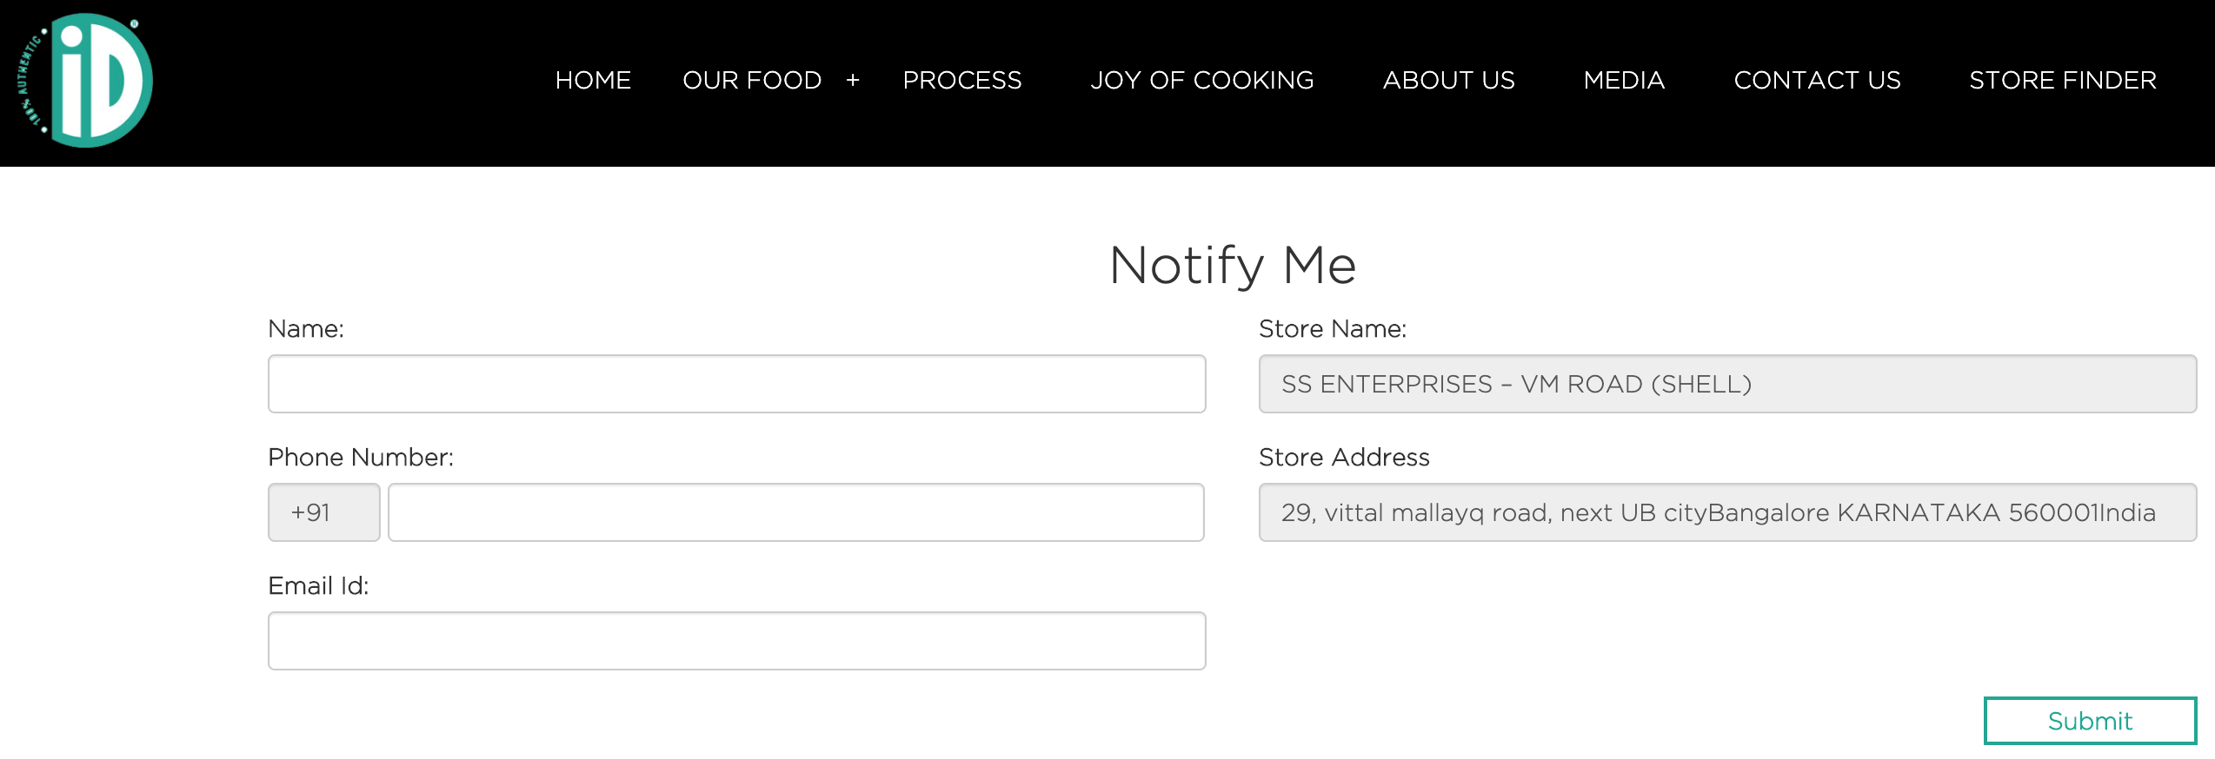Focus the Email Id input field
The height and width of the screenshot is (759, 2215).
coord(736,641)
